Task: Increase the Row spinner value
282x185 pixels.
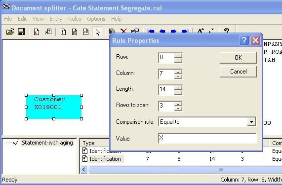Action: pyautogui.click(x=178, y=55)
